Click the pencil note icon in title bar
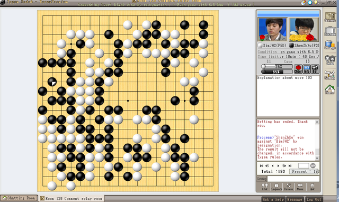This screenshot has height=202, width=339. 304,2
